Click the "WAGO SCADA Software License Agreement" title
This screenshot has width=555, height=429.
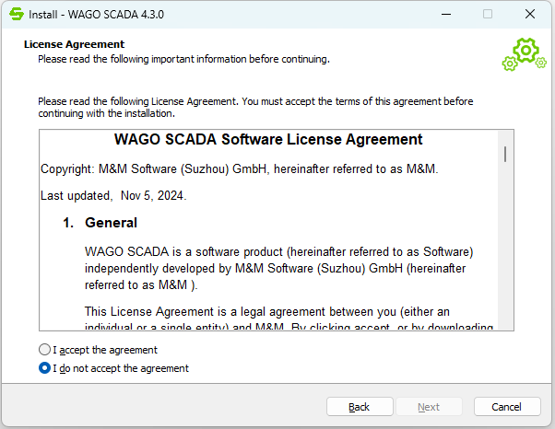(268, 140)
